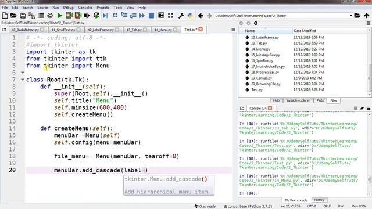Viewport: 372px width, 209px height.
Task: Toggle fullscreen mode icon
Action: coord(170,16)
